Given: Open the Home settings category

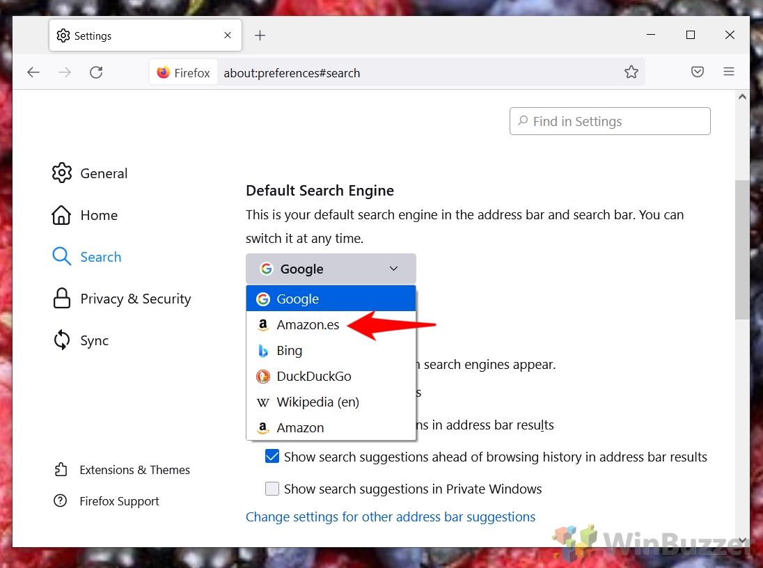Looking at the screenshot, I should [x=85, y=215].
